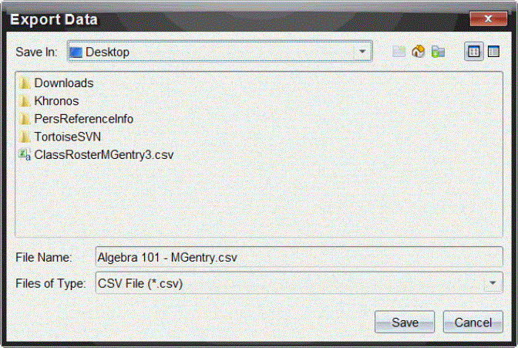Screen dimensions: 518x348
Task: Create a new folder
Action: 439,52
